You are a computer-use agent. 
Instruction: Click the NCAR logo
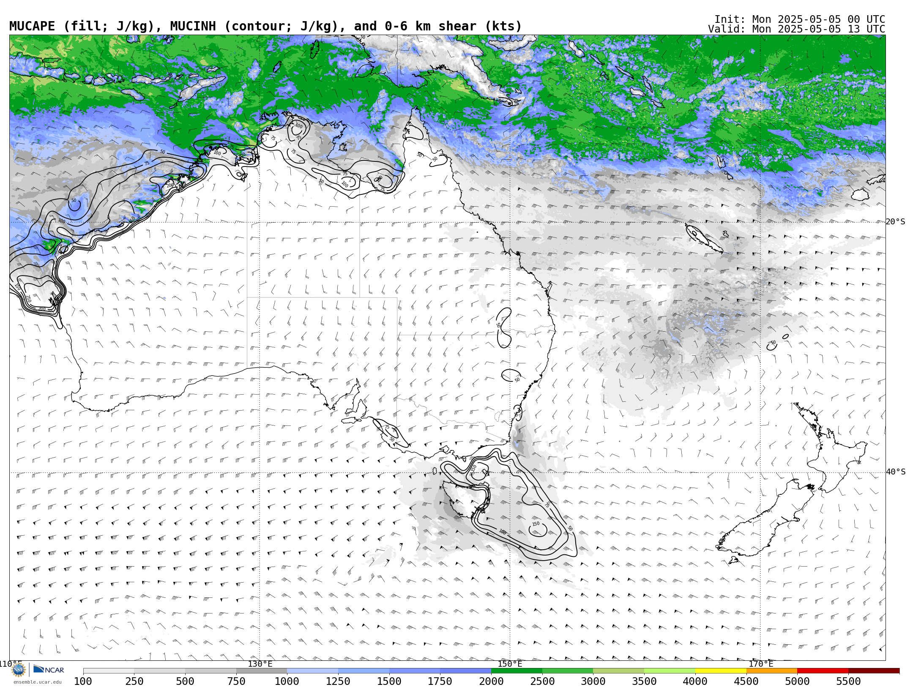coord(49,670)
